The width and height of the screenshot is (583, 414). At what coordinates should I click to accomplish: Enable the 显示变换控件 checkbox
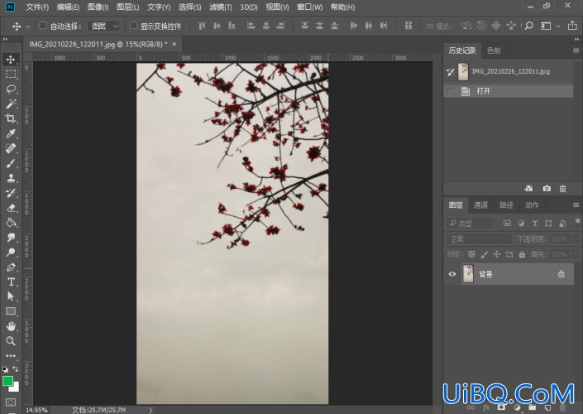pyautogui.click(x=133, y=26)
